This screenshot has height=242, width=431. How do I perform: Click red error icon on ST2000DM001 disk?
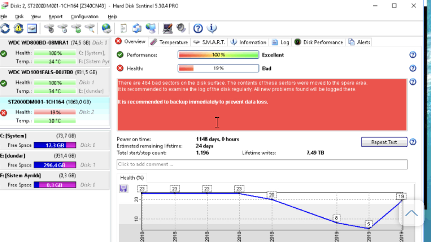pyautogui.click(x=4, y=113)
